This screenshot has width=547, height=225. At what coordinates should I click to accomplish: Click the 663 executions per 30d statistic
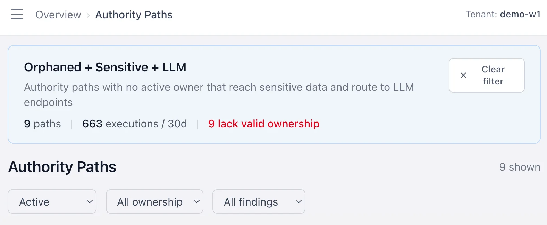tap(135, 124)
